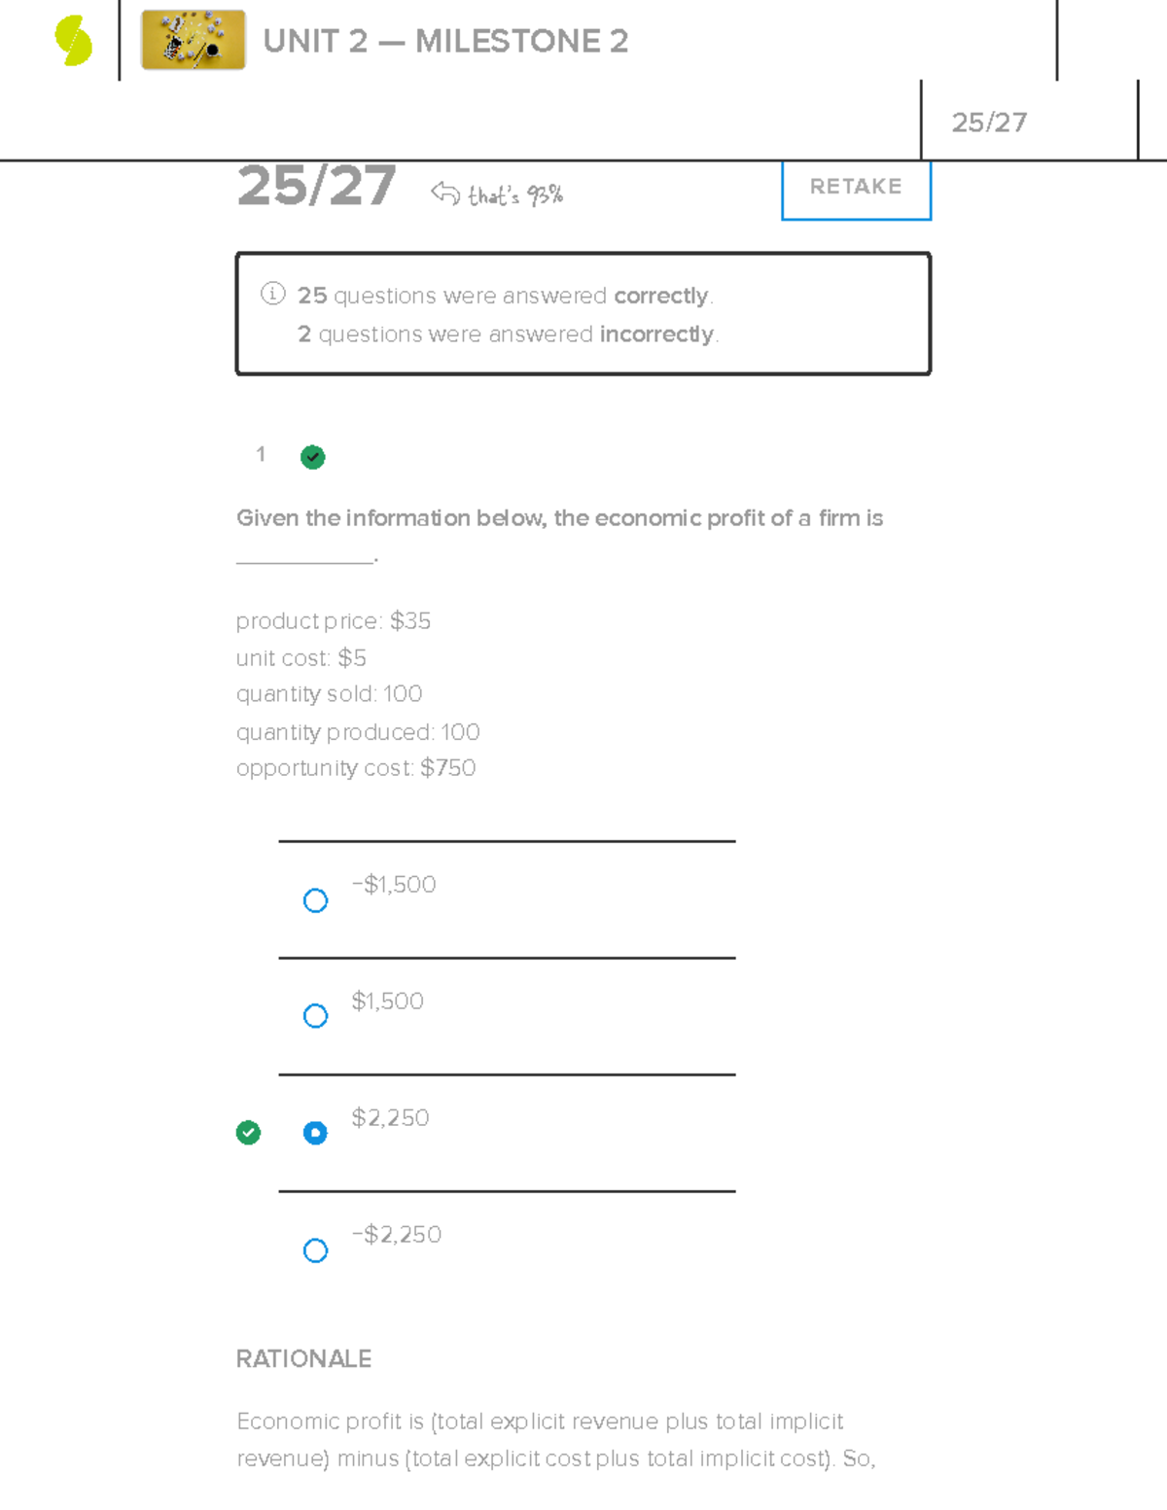Click the "opportunity cost: $750" line
The height and width of the screenshot is (1510, 1167).
point(356,768)
